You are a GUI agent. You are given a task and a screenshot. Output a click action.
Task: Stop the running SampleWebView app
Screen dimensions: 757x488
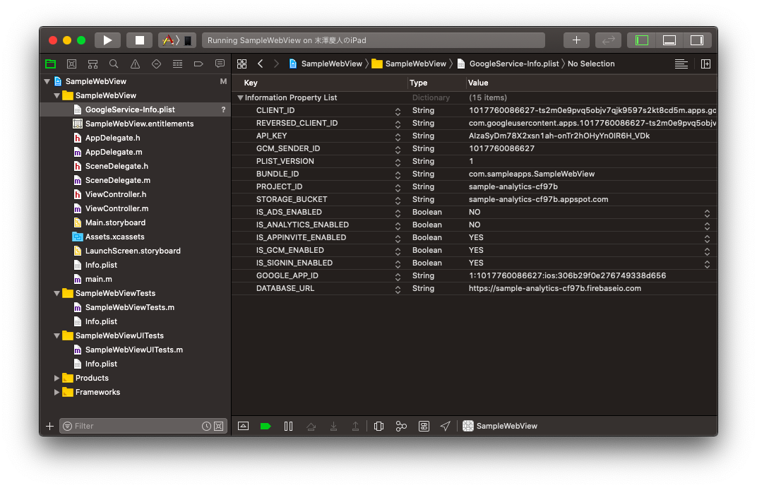coord(140,40)
